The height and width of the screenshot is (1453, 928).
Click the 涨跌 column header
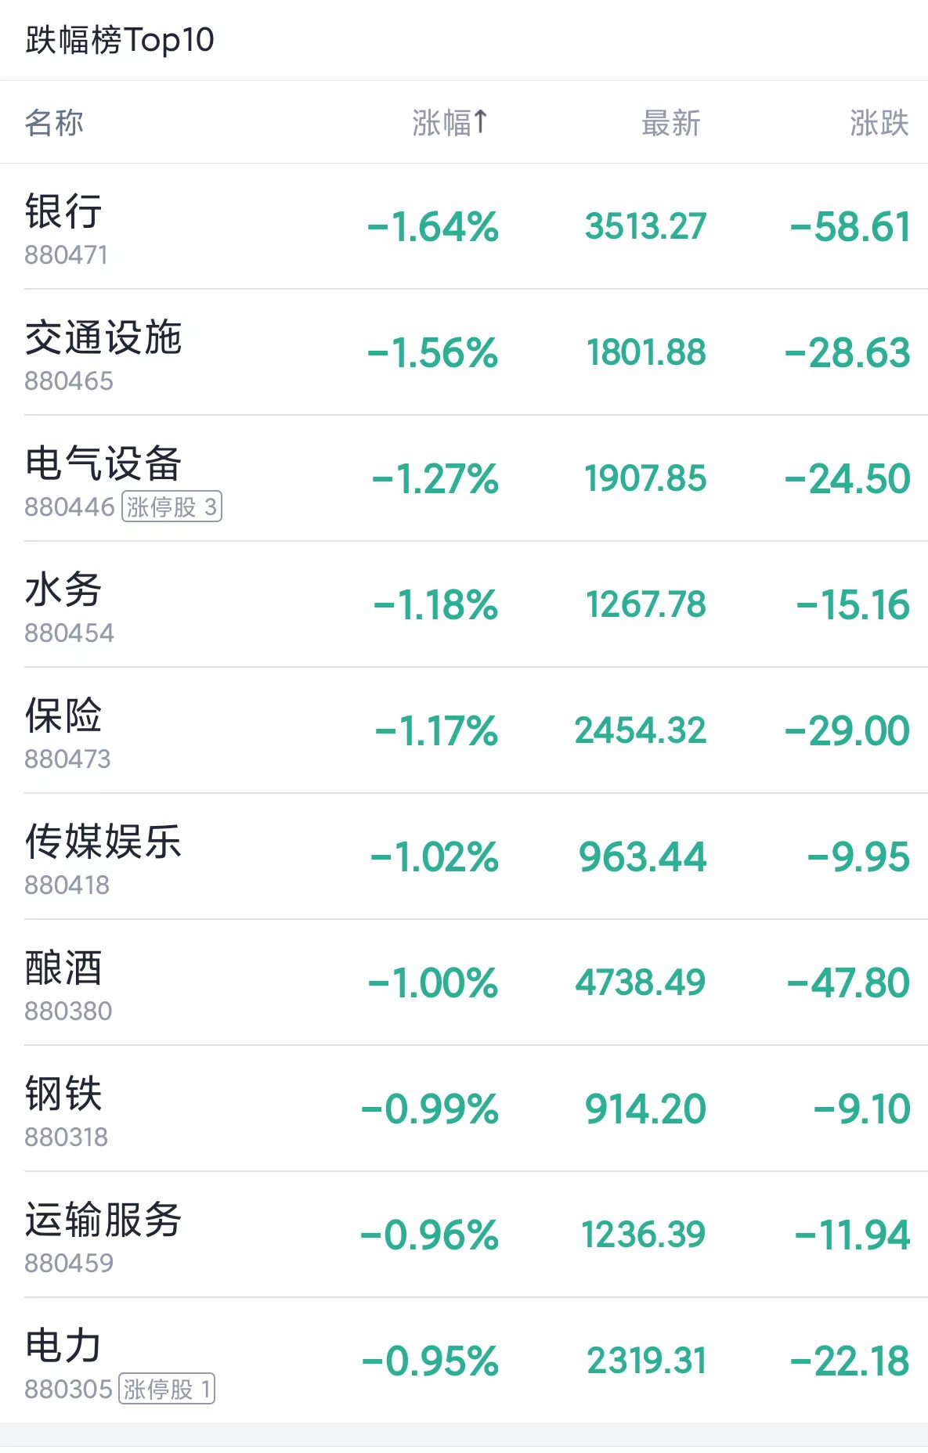(879, 123)
